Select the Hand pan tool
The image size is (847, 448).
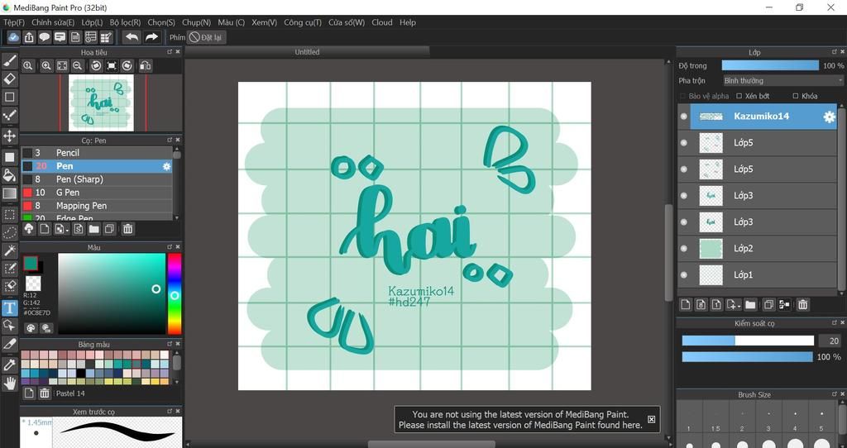click(10, 384)
